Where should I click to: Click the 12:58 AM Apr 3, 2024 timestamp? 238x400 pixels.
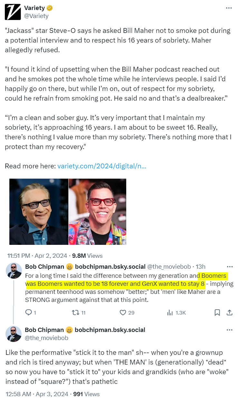pyautogui.click(x=37, y=394)
